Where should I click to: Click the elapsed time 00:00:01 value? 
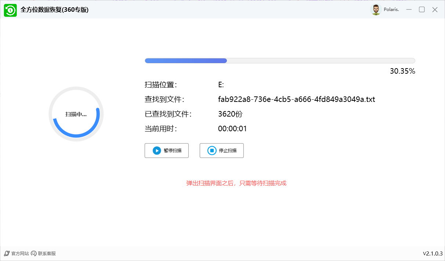coord(232,129)
